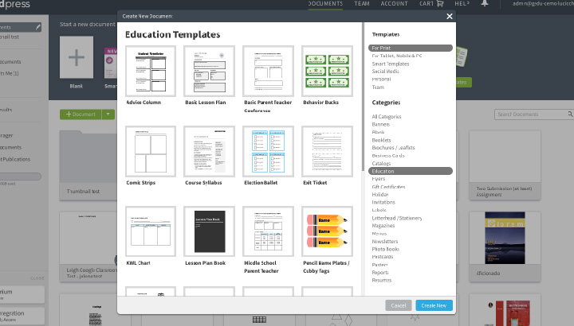Image resolution: width=574 pixels, height=326 pixels.
Task: Choose the Education category
Action: tap(411, 171)
